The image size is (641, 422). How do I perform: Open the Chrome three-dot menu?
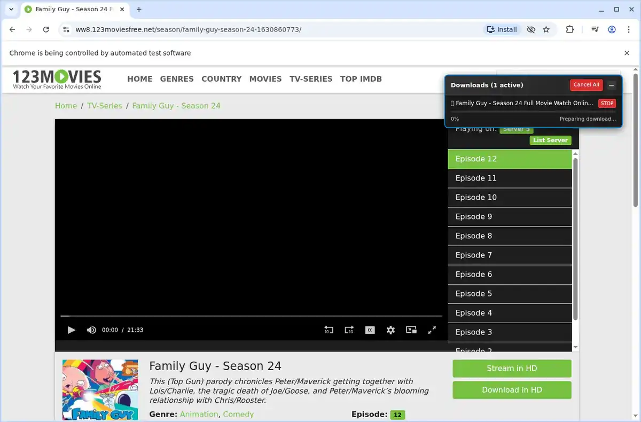pos(629,29)
